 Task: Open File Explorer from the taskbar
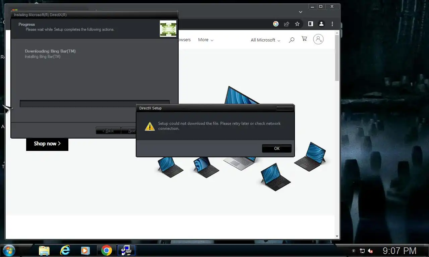click(x=44, y=250)
